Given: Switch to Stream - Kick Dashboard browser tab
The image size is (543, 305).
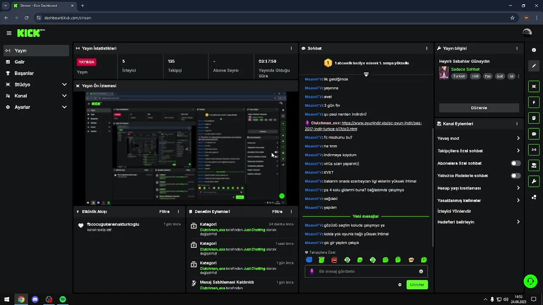Looking at the screenshot, I should (44, 6).
